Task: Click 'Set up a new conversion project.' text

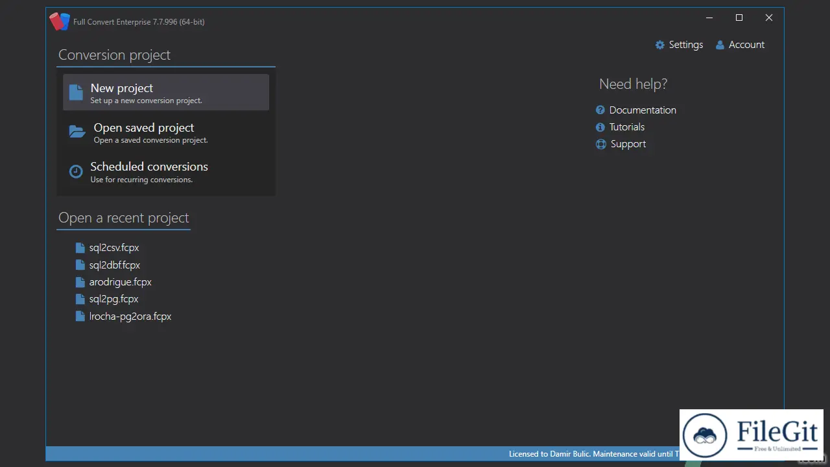Action: (147, 101)
